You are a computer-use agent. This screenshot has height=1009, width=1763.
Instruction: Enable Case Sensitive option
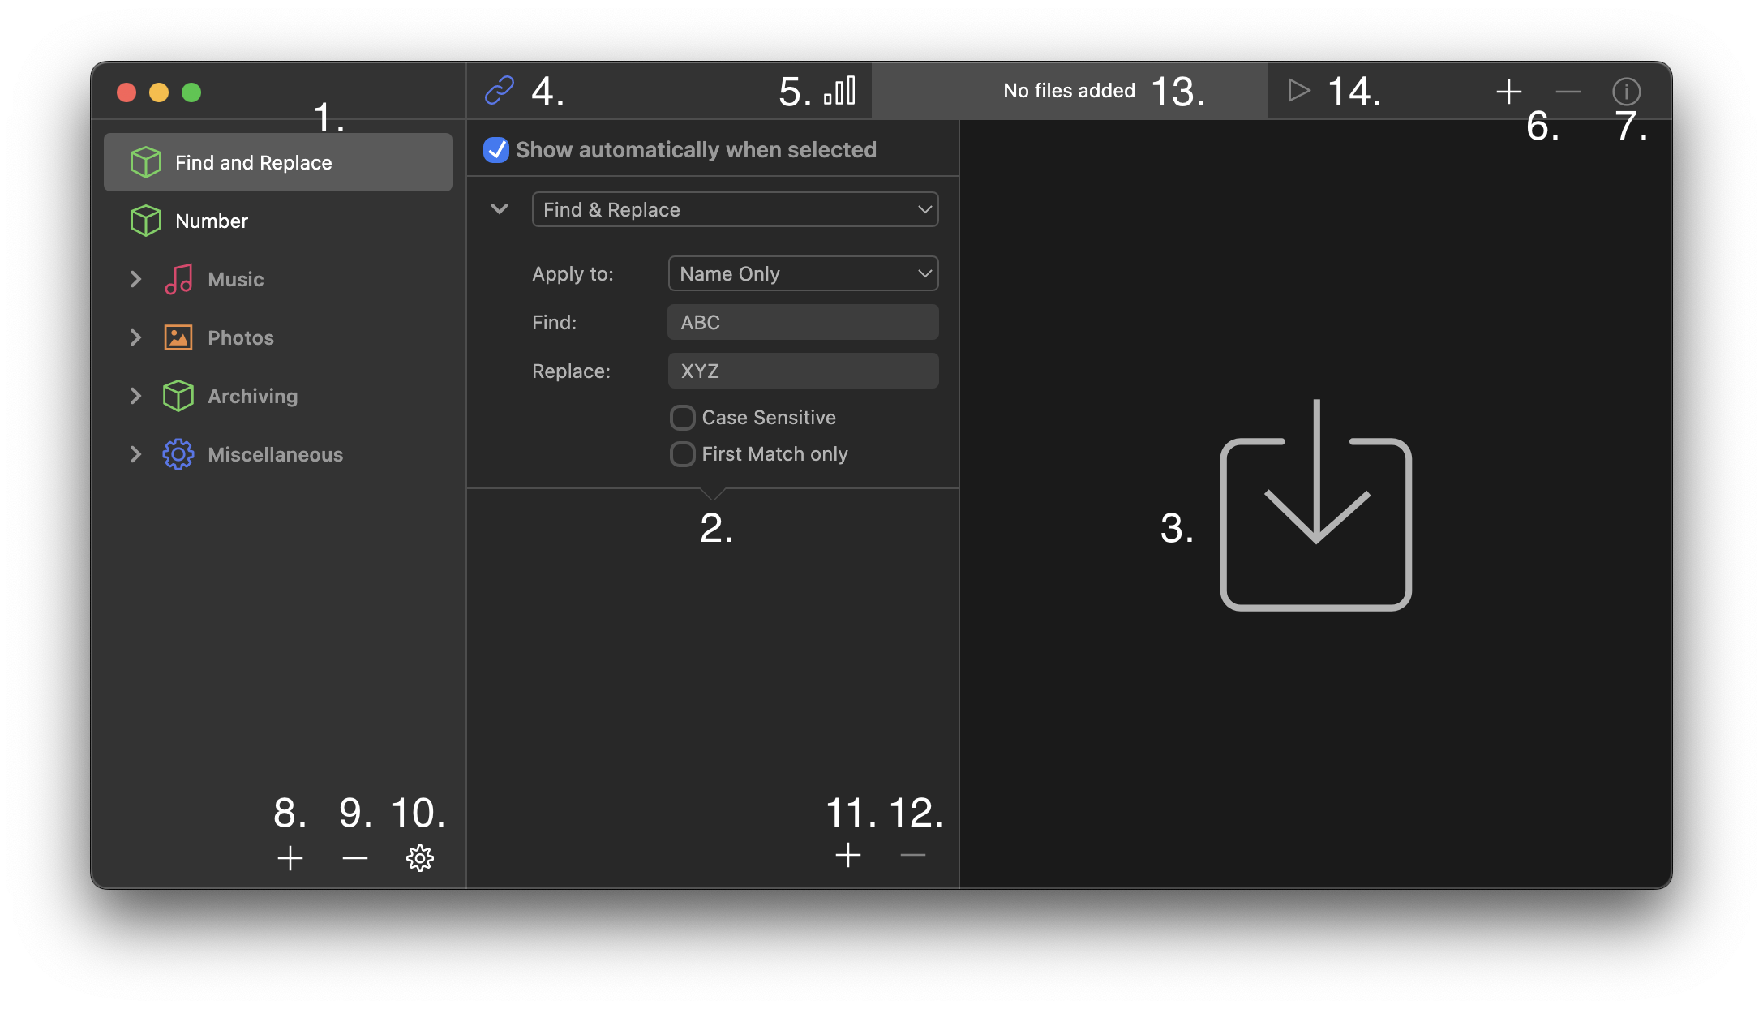click(x=680, y=417)
